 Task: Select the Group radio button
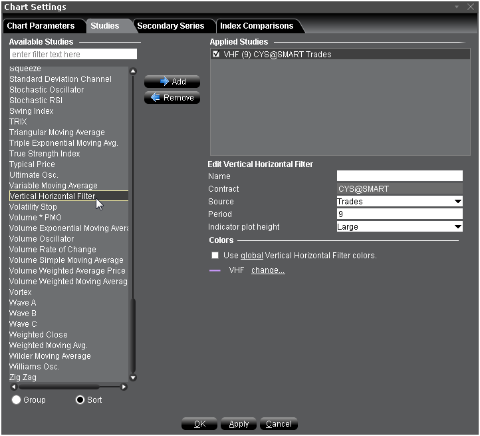(x=17, y=399)
